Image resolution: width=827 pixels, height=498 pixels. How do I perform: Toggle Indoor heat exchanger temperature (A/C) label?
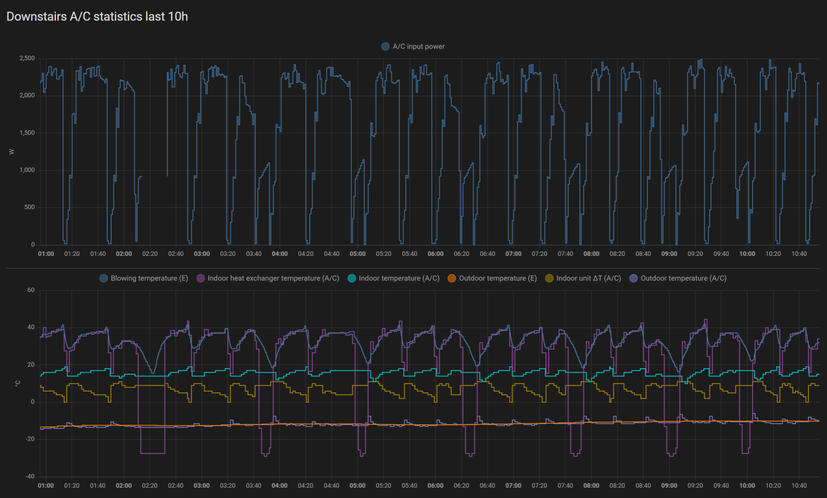[x=273, y=278]
